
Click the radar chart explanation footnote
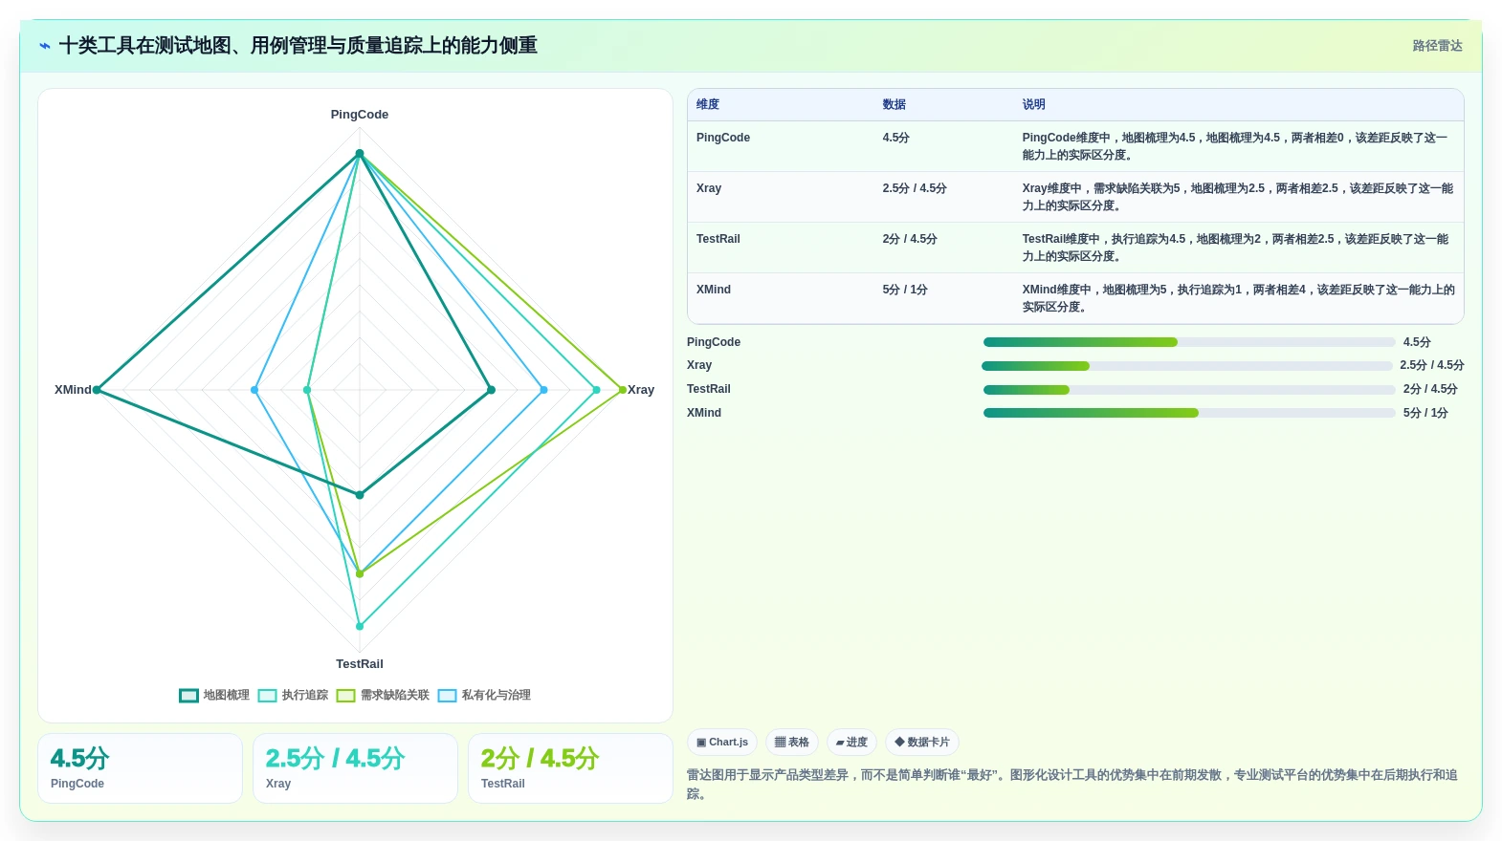pyautogui.click(x=1072, y=785)
